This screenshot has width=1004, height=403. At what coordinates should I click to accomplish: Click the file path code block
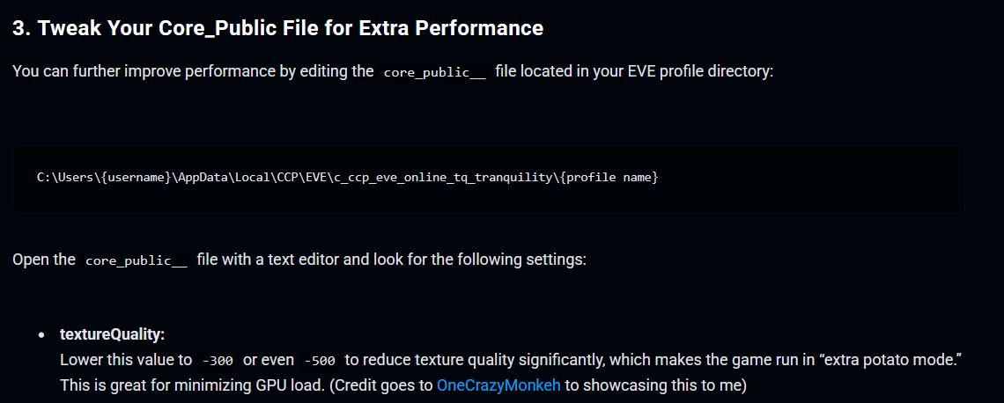(488, 178)
